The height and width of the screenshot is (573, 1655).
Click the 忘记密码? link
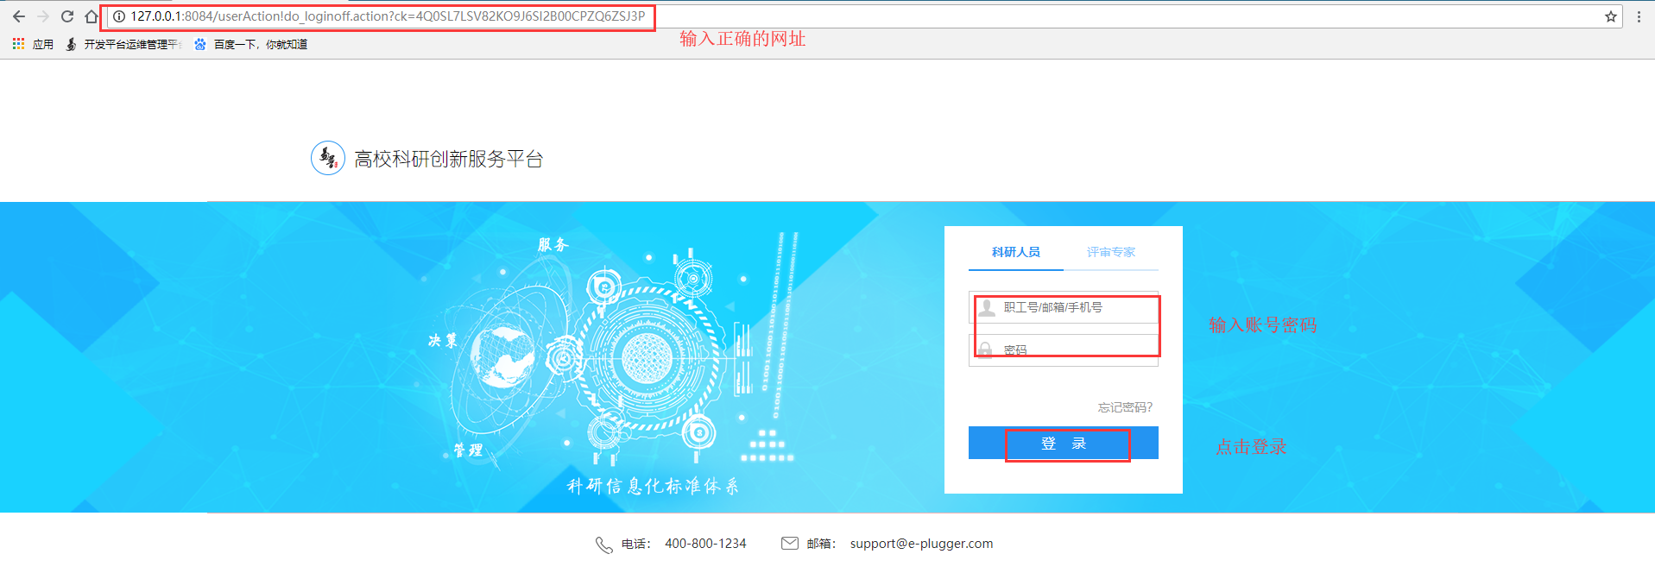point(1125,407)
